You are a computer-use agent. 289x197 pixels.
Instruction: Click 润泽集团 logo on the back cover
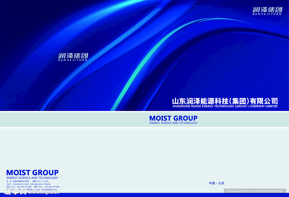click(x=73, y=56)
